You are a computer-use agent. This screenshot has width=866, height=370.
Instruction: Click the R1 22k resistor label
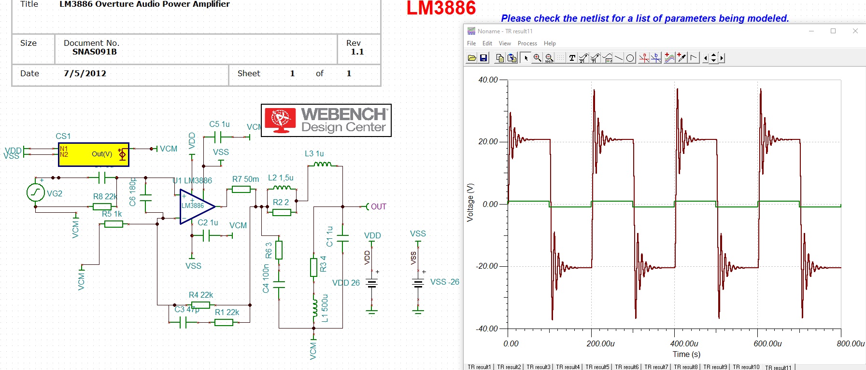[x=227, y=312]
